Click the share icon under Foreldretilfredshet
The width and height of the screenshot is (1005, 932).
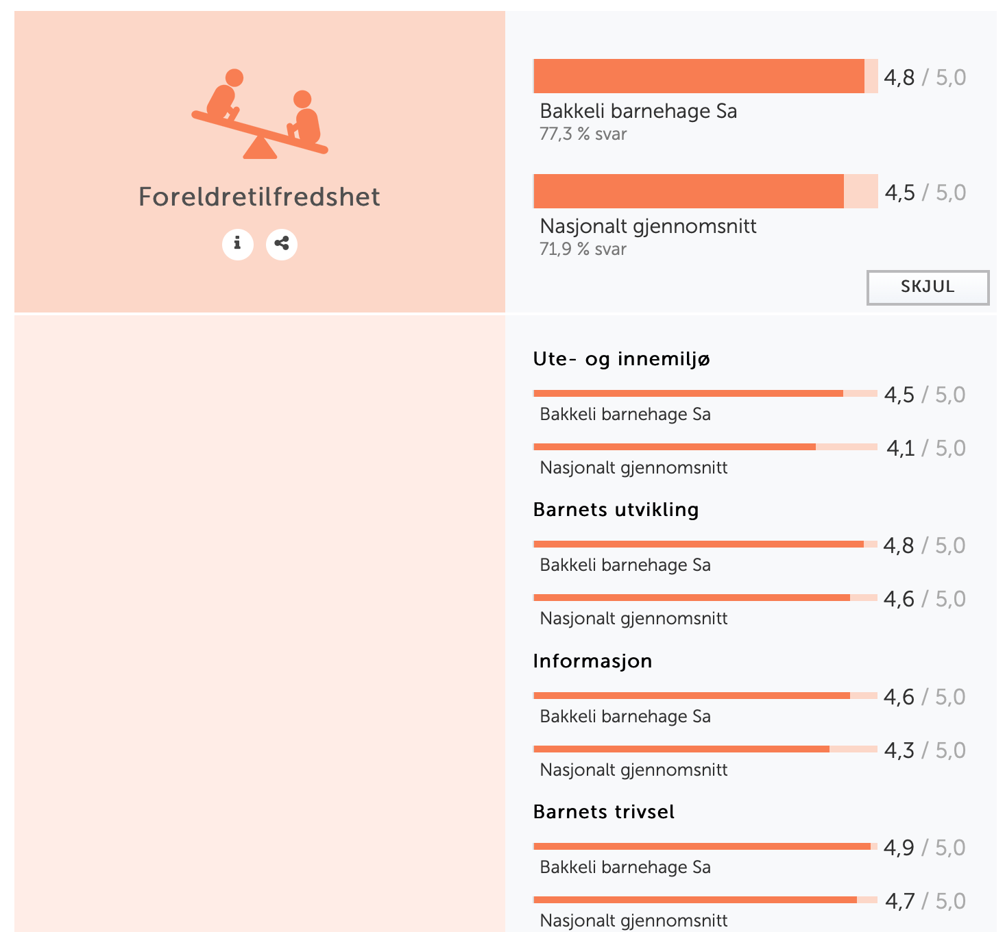(x=282, y=244)
